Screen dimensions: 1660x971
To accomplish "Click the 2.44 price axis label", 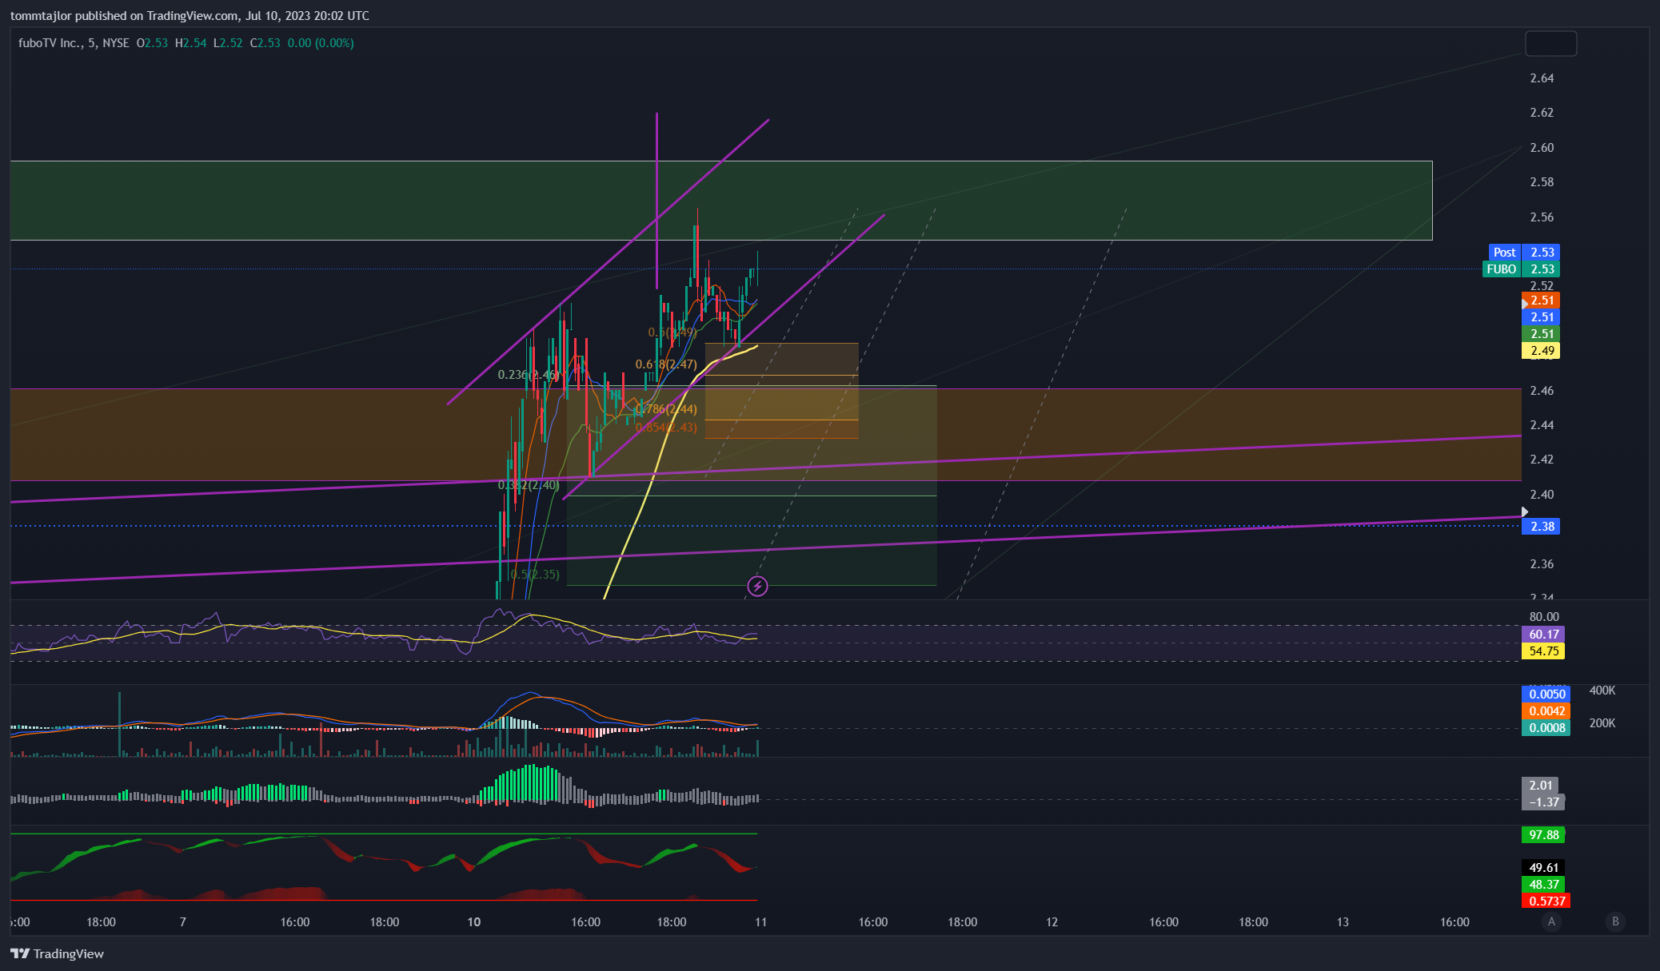I will (1542, 425).
